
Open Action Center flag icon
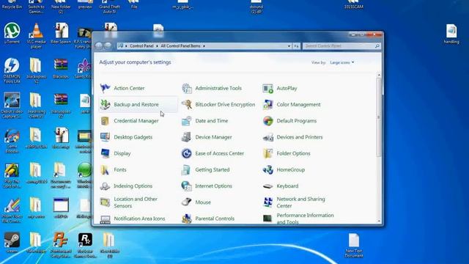pos(105,88)
